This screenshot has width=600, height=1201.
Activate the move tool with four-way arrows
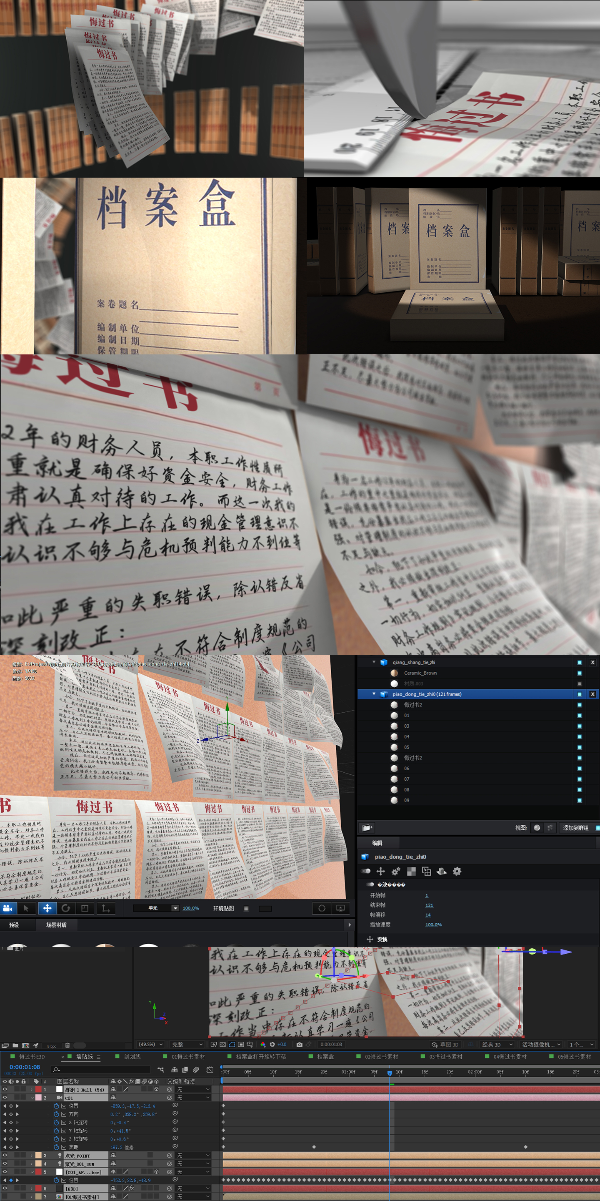[47, 908]
